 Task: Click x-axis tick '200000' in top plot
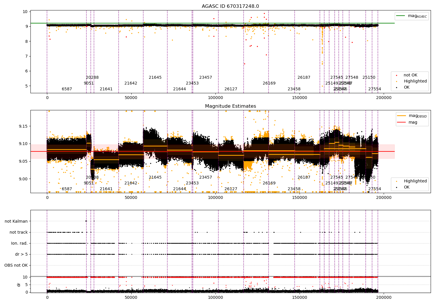(384, 98)
